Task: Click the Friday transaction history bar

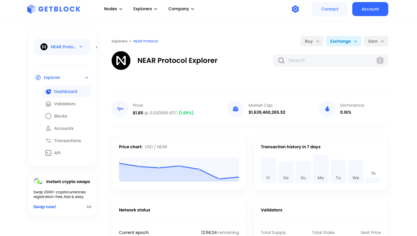Action: click(x=268, y=170)
